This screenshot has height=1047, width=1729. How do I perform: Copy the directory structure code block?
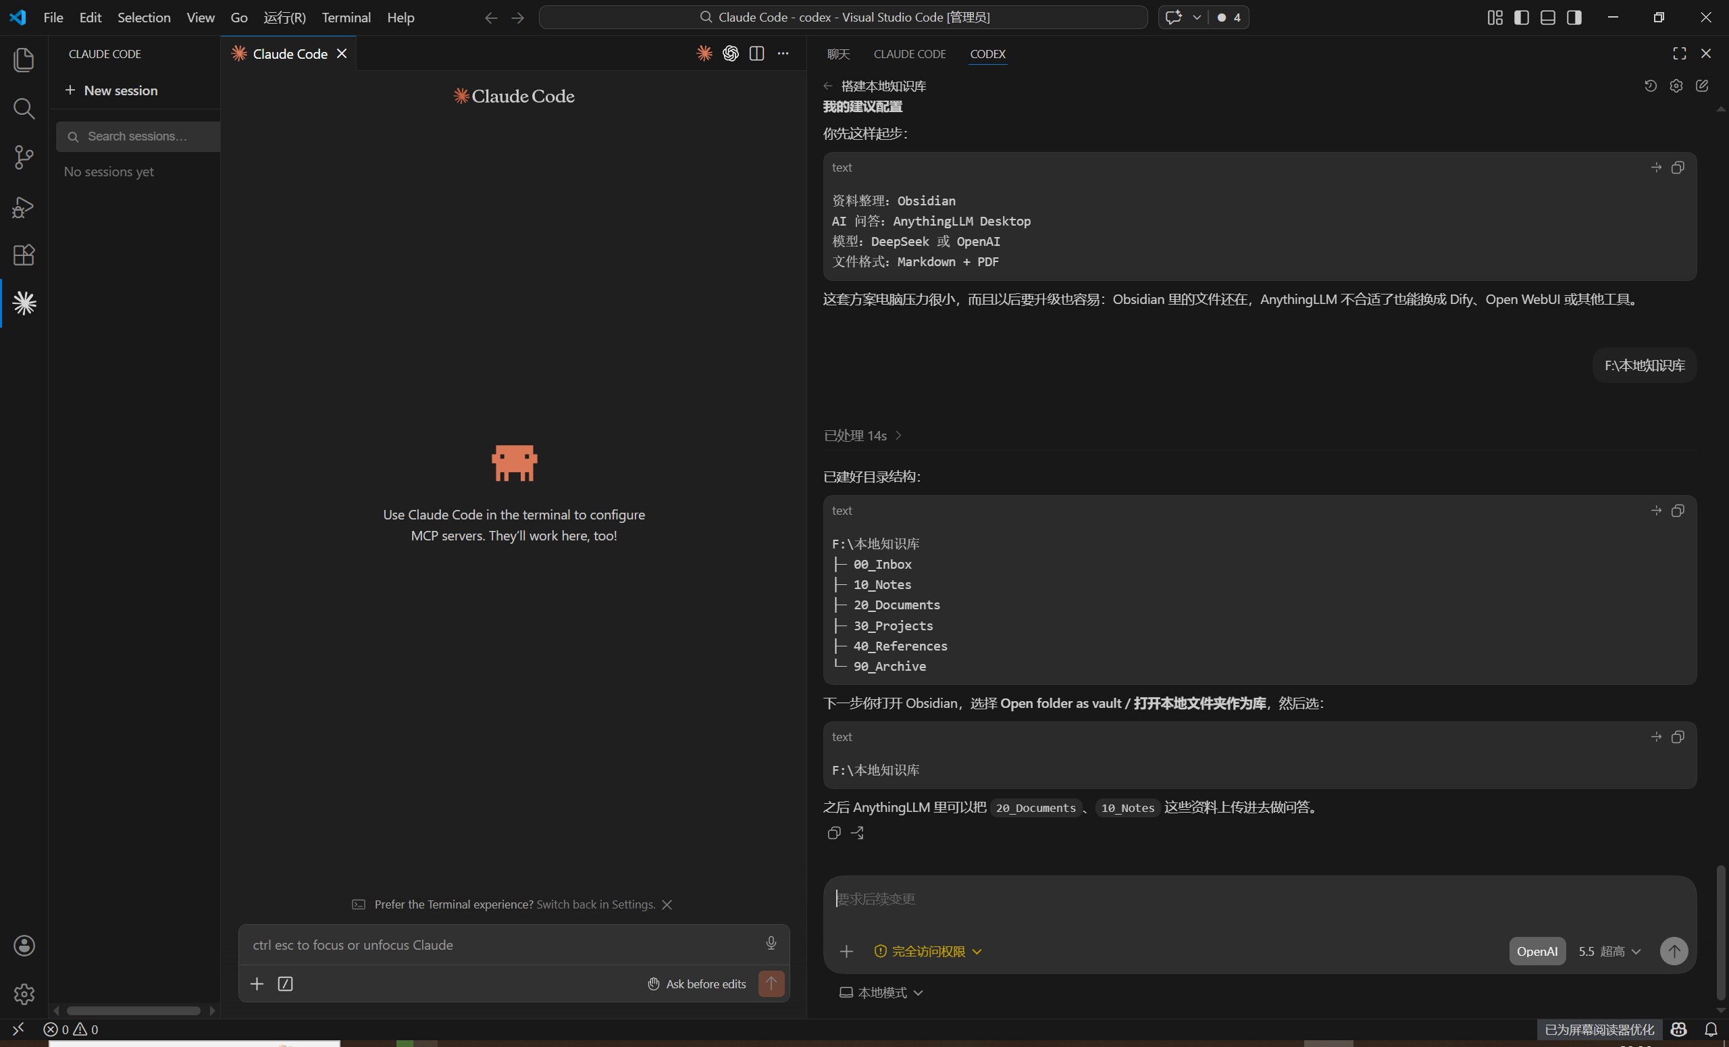click(1678, 511)
